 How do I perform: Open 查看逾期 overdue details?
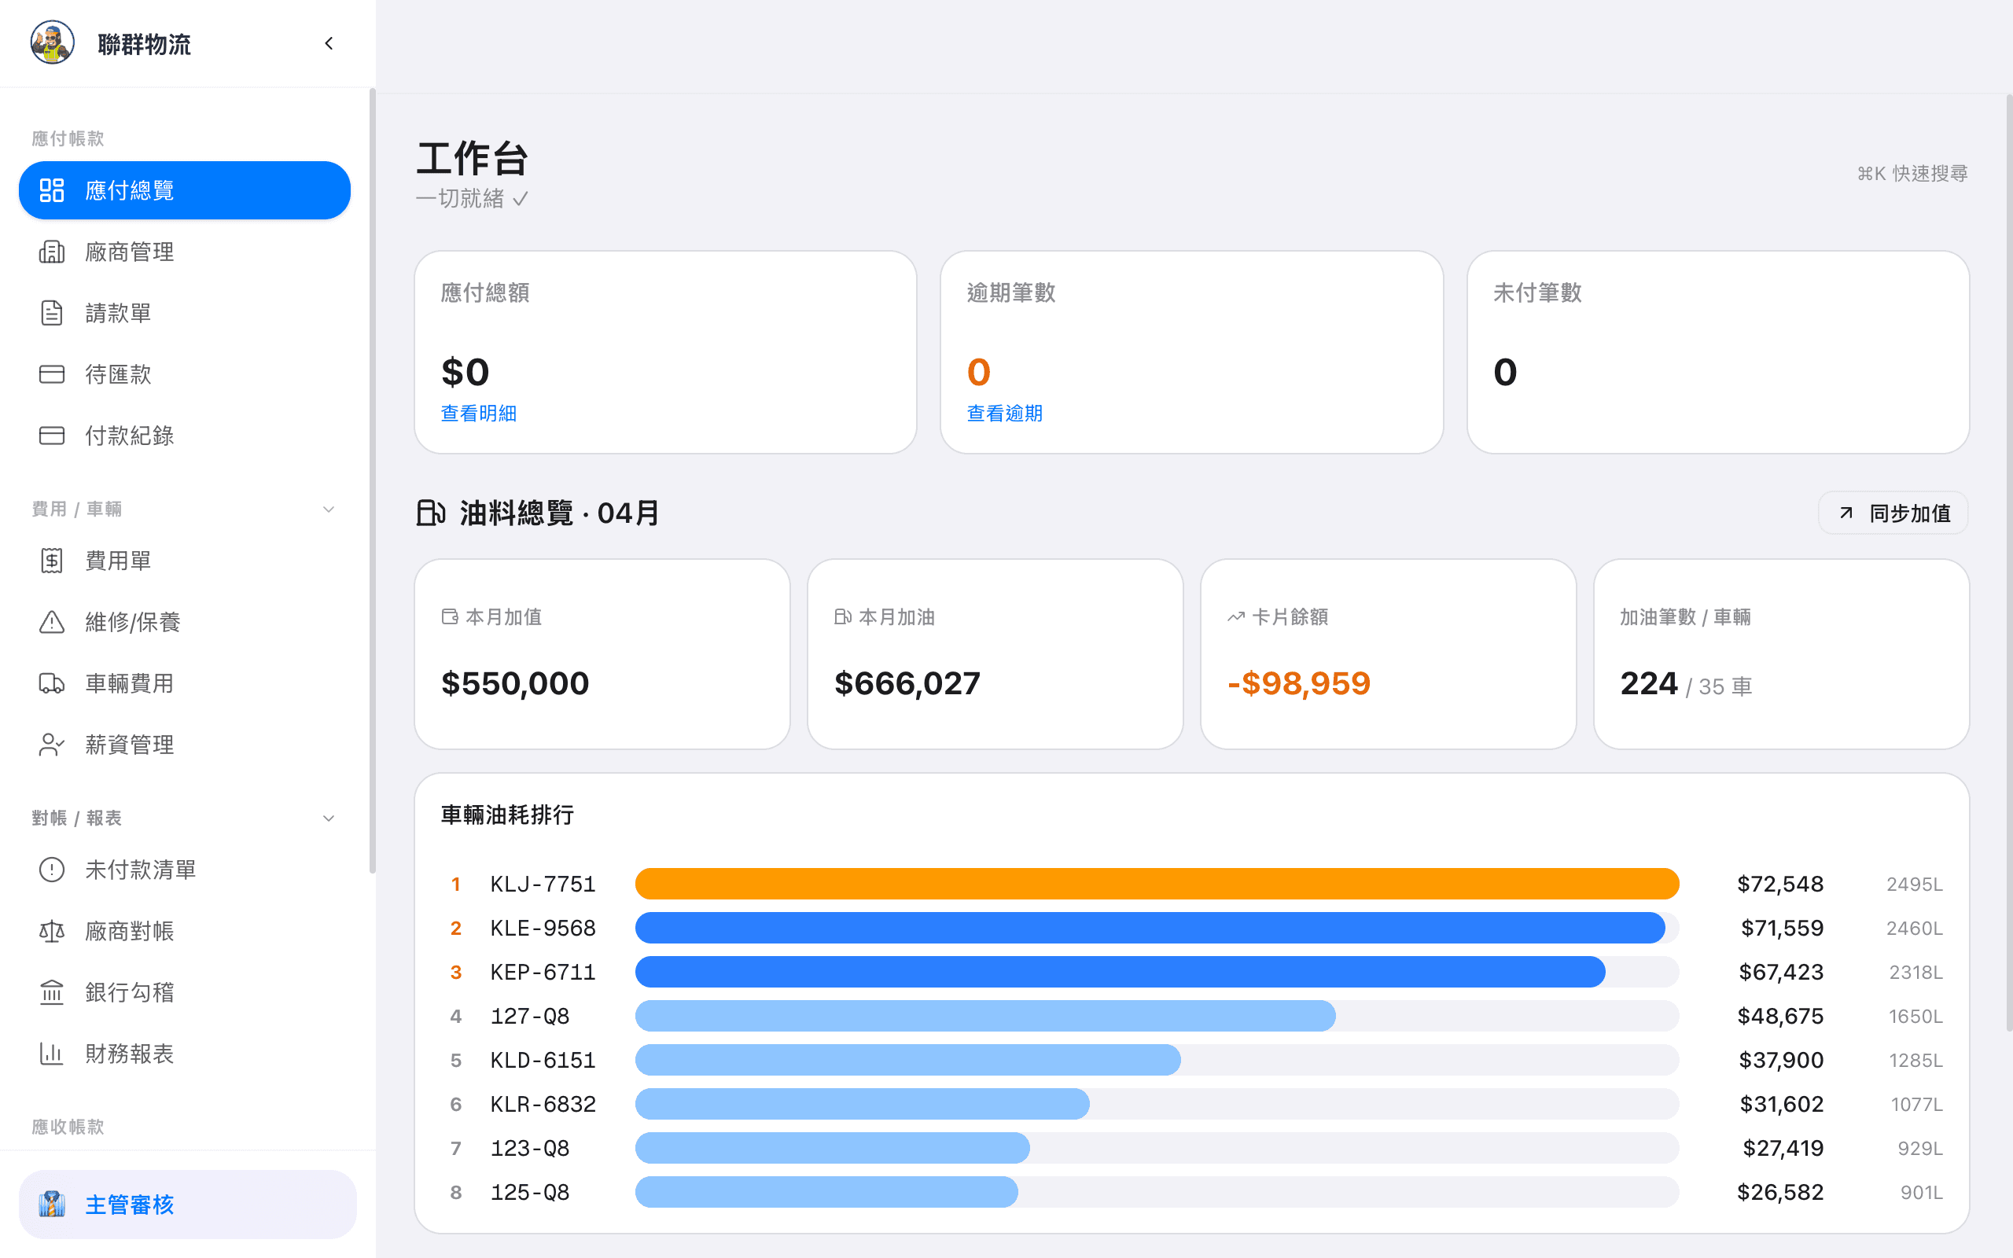click(1004, 413)
